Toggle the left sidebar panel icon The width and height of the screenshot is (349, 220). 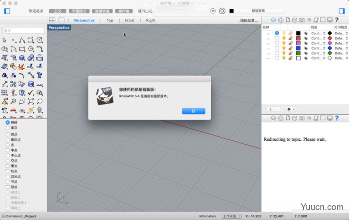pos(7,11)
